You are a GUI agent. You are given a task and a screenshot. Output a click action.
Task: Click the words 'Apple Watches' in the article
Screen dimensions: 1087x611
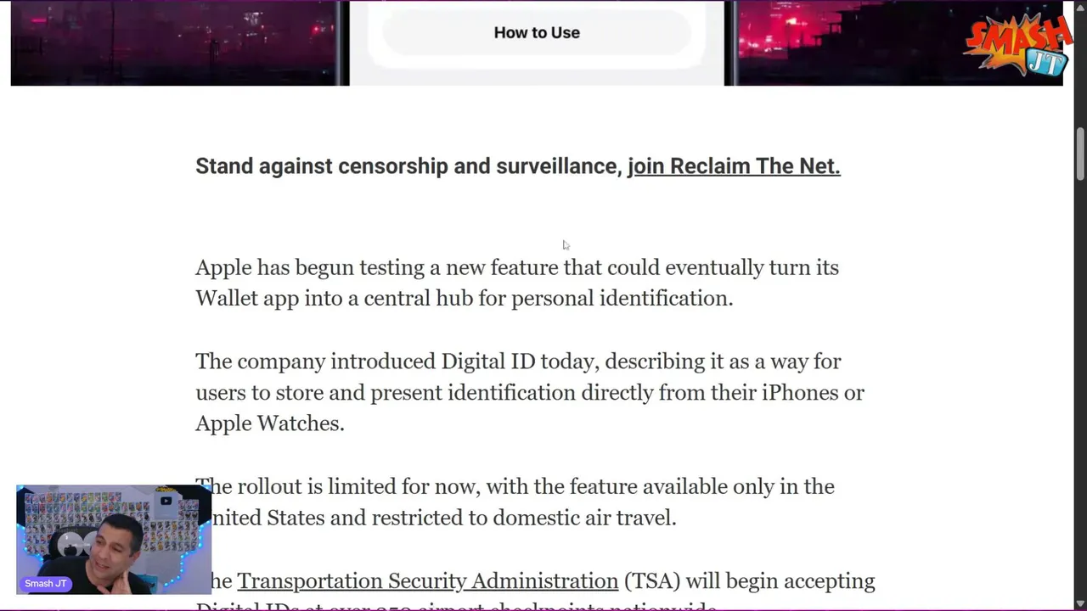point(268,423)
